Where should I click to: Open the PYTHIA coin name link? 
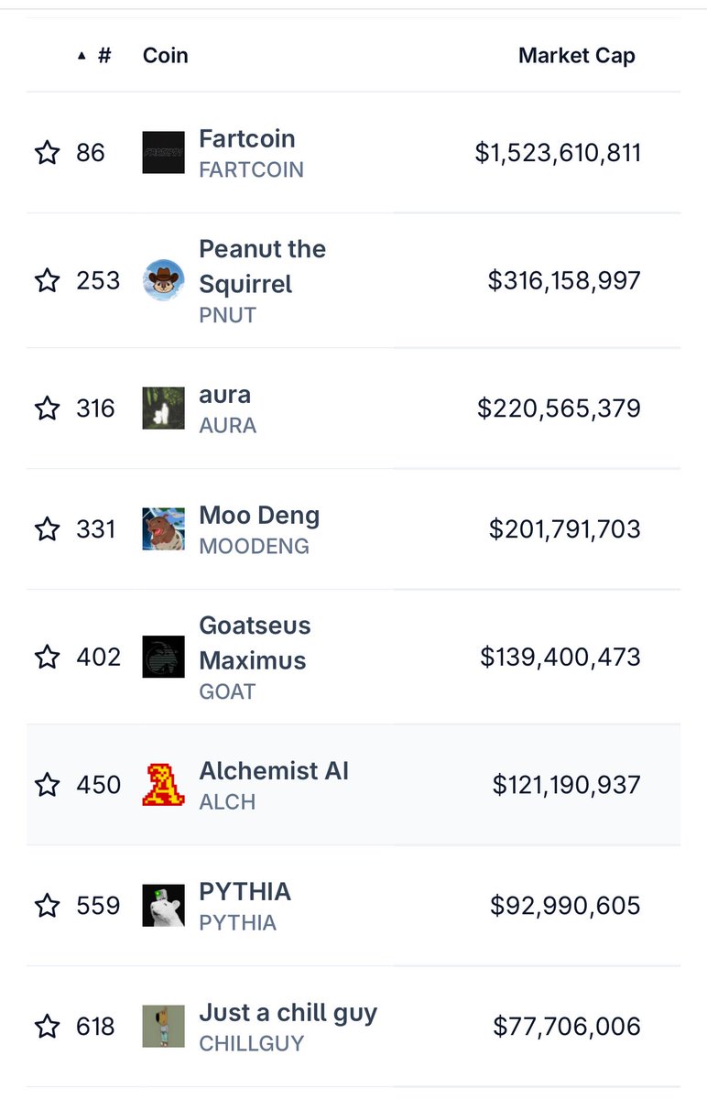point(245,892)
